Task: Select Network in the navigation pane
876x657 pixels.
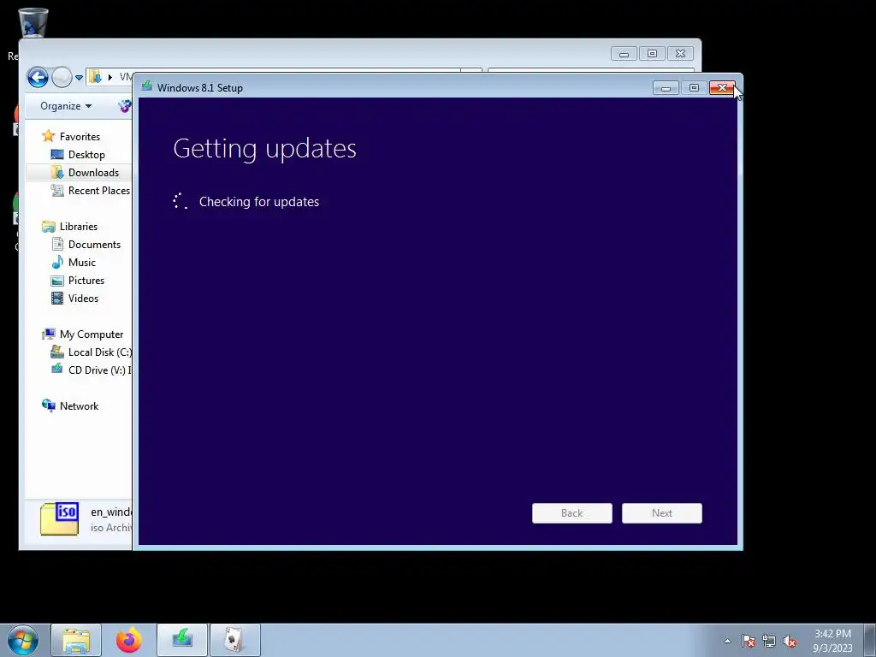Action: click(x=79, y=406)
